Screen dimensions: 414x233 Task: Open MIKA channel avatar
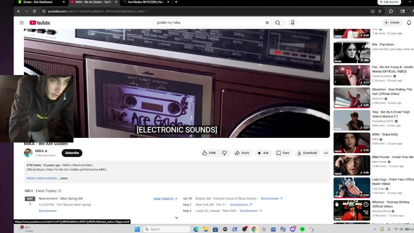pyautogui.click(x=28, y=153)
